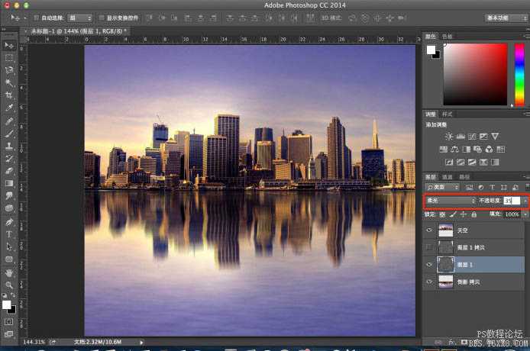Select the Path Selection tool

(9, 247)
